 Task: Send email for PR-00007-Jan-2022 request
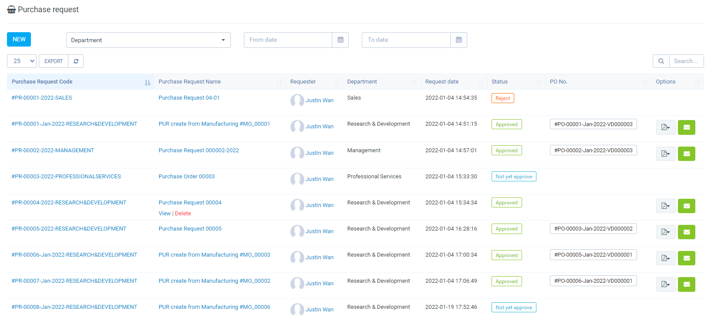click(686, 284)
